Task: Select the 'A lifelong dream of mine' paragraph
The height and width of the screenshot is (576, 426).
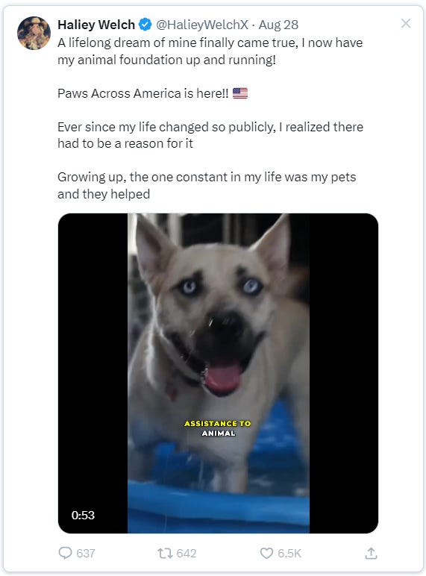Action: pos(210,51)
